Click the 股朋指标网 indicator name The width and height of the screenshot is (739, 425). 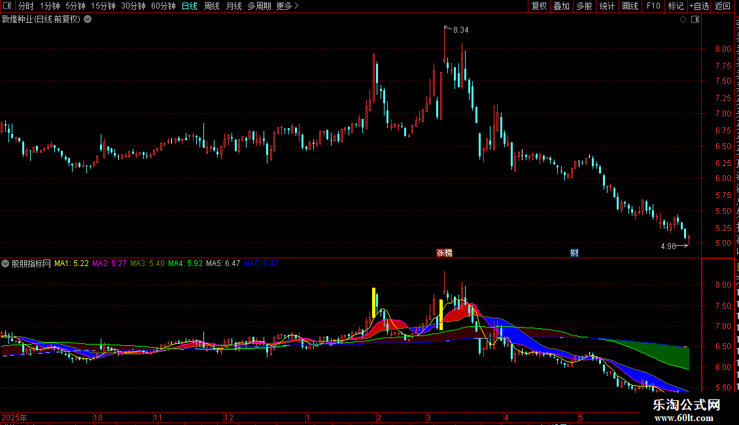[31, 264]
